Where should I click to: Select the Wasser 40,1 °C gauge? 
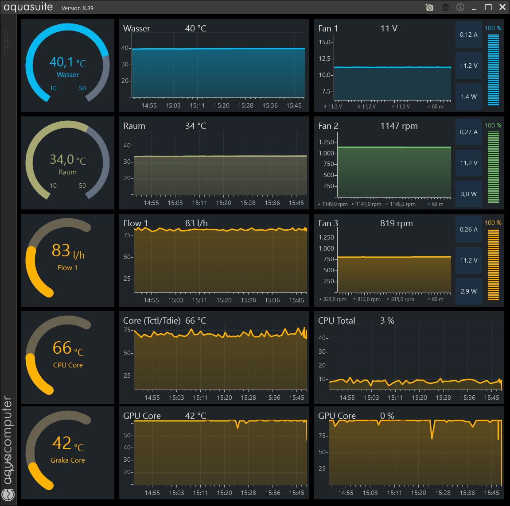(x=68, y=66)
